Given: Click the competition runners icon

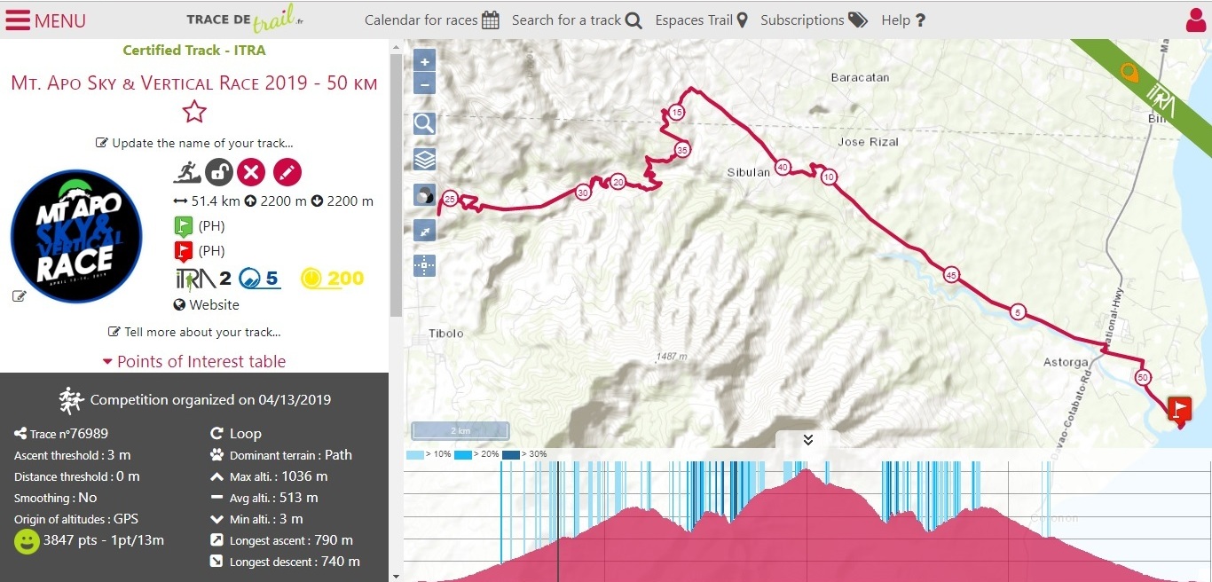Looking at the screenshot, I should point(71,400).
